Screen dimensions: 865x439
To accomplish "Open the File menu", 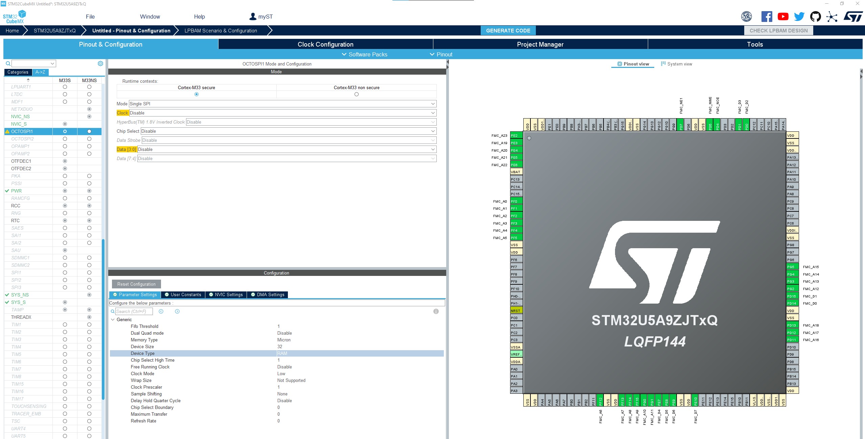I will 90,17.
